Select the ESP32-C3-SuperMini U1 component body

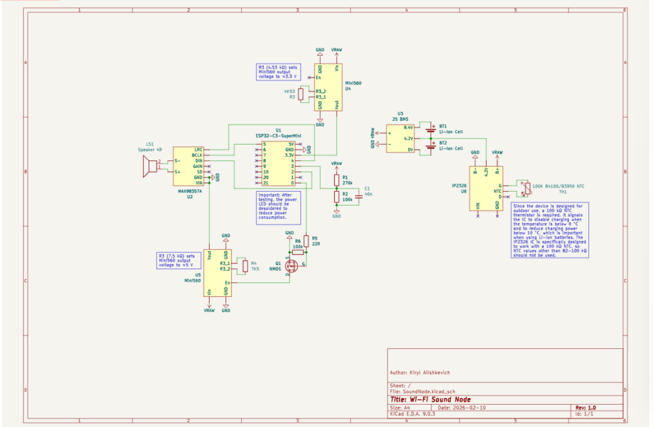pyautogui.click(x=278, y=164)
